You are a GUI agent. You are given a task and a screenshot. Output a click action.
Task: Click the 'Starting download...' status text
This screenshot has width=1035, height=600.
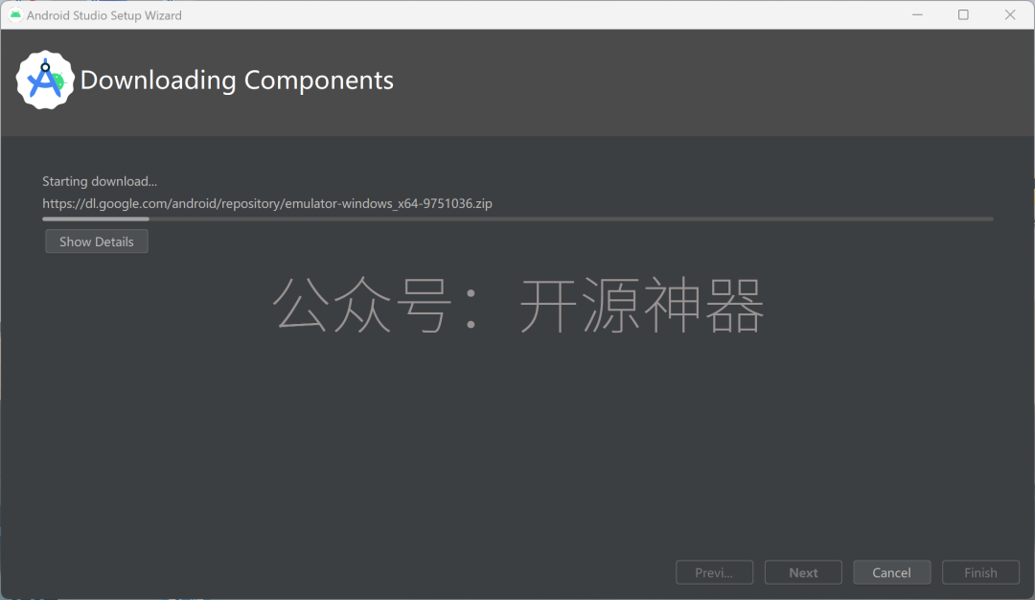coord(100,181)
